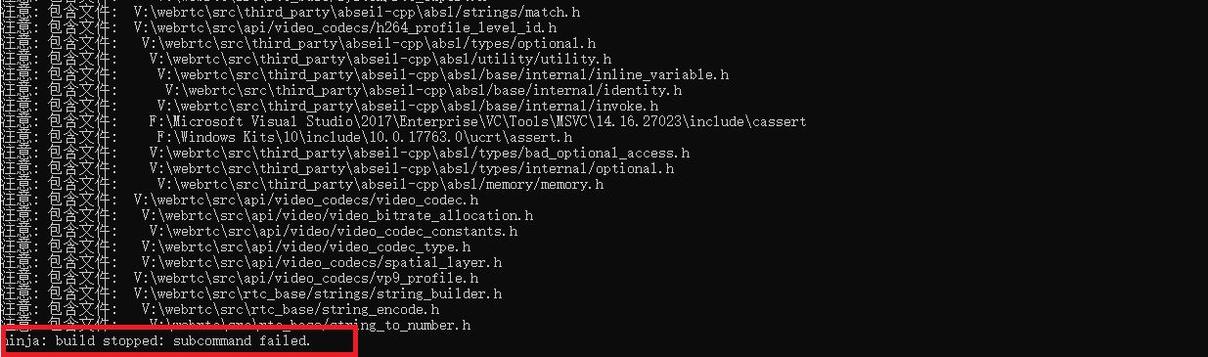Select the video_bitrate_allocation.h path line

267,216
